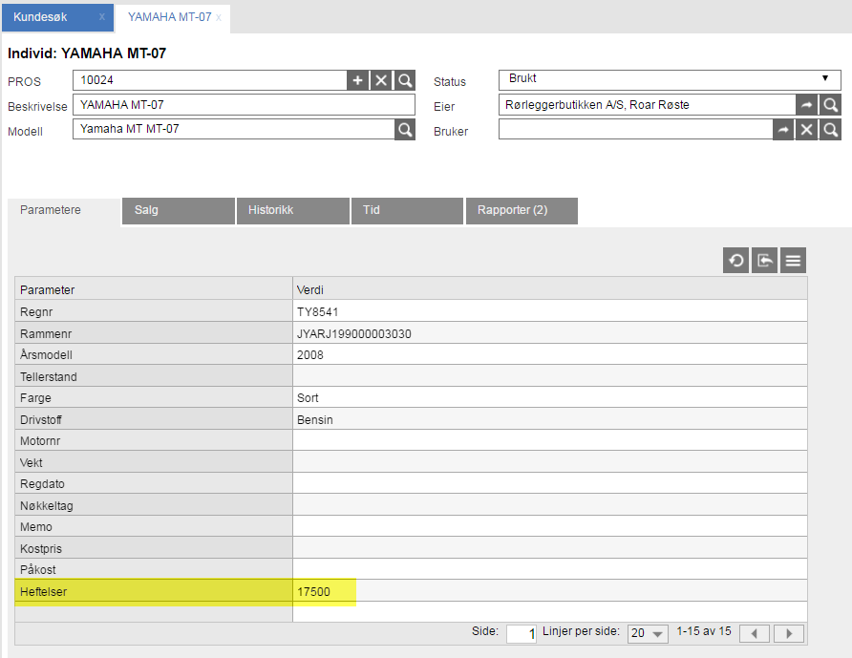Clear the PROS field with X icon
852x658 pixels.
pos(381,80)
